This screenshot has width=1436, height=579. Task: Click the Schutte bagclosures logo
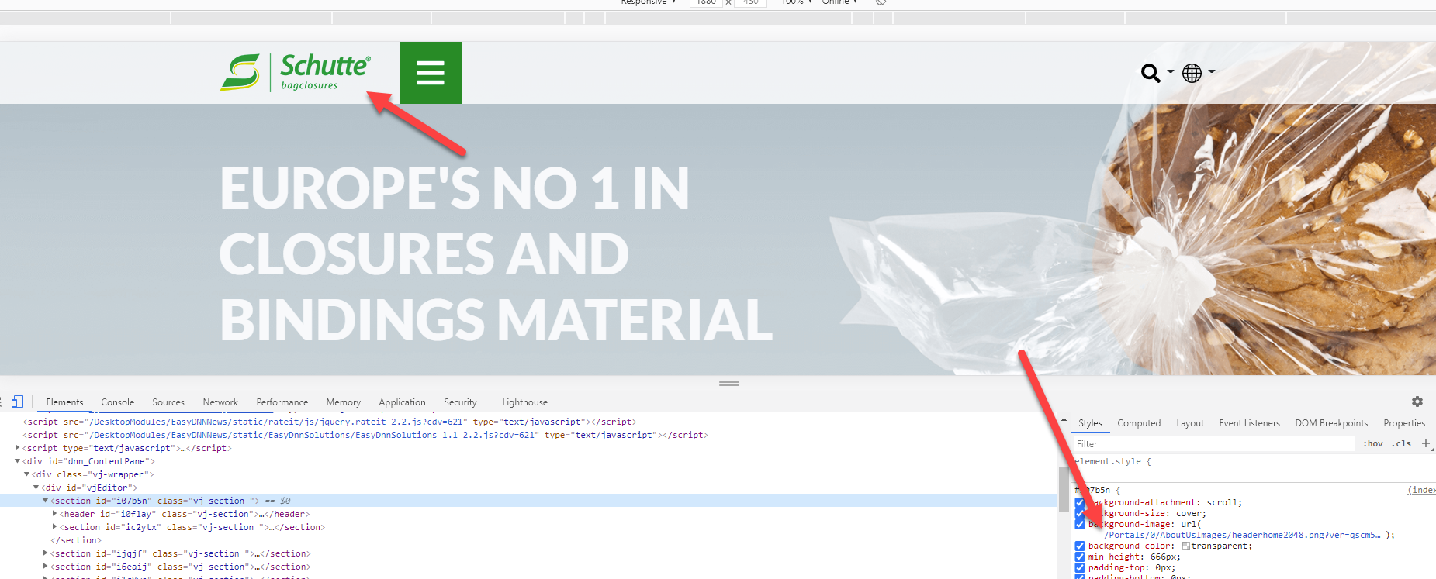[295, 72]
